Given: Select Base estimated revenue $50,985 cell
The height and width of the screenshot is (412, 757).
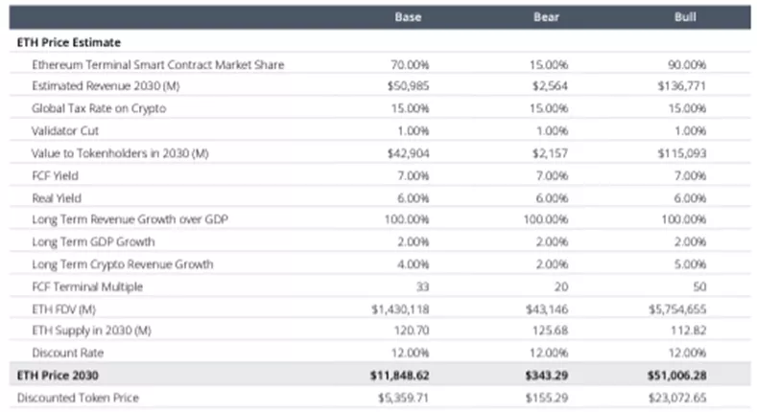Looking at the screenshot, I should 402,86.
